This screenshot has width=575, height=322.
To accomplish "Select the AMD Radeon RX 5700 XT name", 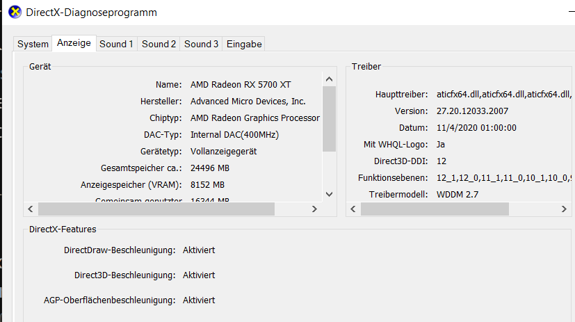I will coord(241,85).
